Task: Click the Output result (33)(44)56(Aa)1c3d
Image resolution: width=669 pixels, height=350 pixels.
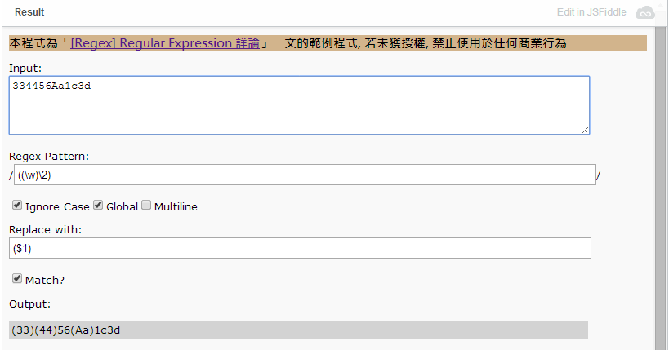Action: pos(298,330)
